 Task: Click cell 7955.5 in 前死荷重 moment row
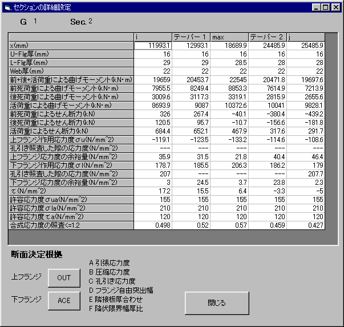(153, 88)
